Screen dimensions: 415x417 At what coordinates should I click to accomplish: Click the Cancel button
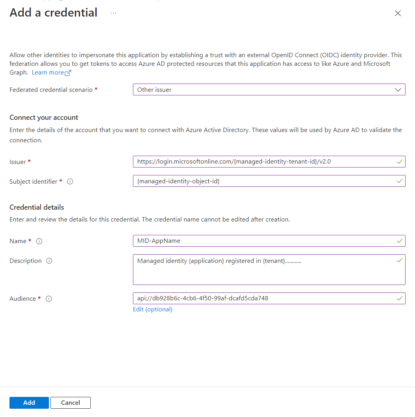pos(70,402)
